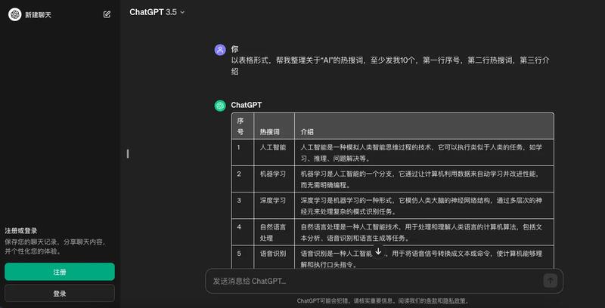Image resolution: width=605 pixels, height=308 pixels.
Task: Click 新建聊天 in the sidebar
Action: click(39, 15)
